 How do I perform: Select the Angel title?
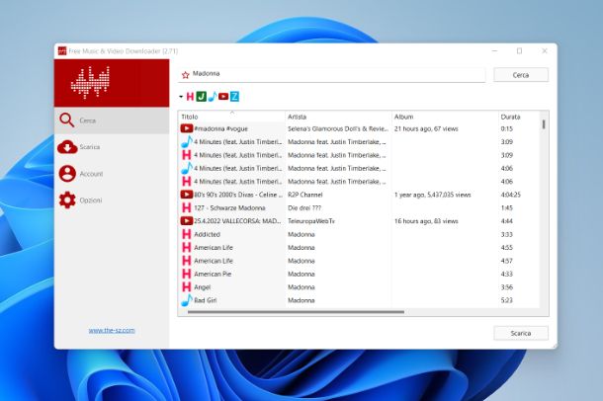coord(203,286)
